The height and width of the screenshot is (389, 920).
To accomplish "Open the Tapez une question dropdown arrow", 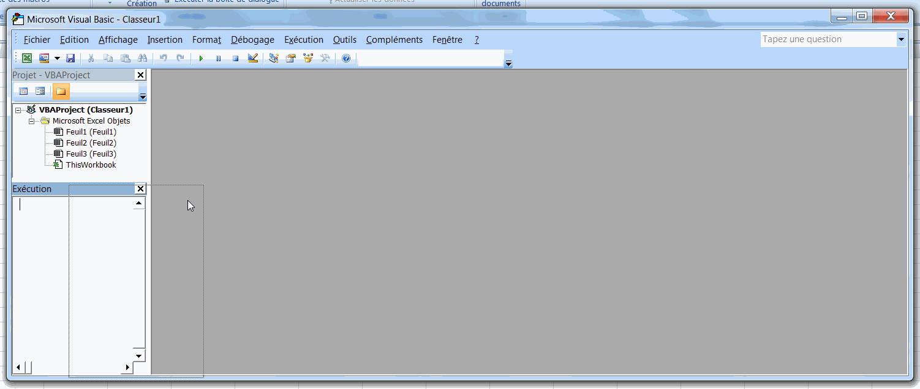I will click(x=901, y=39).
